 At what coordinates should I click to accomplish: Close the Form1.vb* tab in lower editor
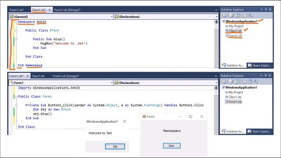27,76
